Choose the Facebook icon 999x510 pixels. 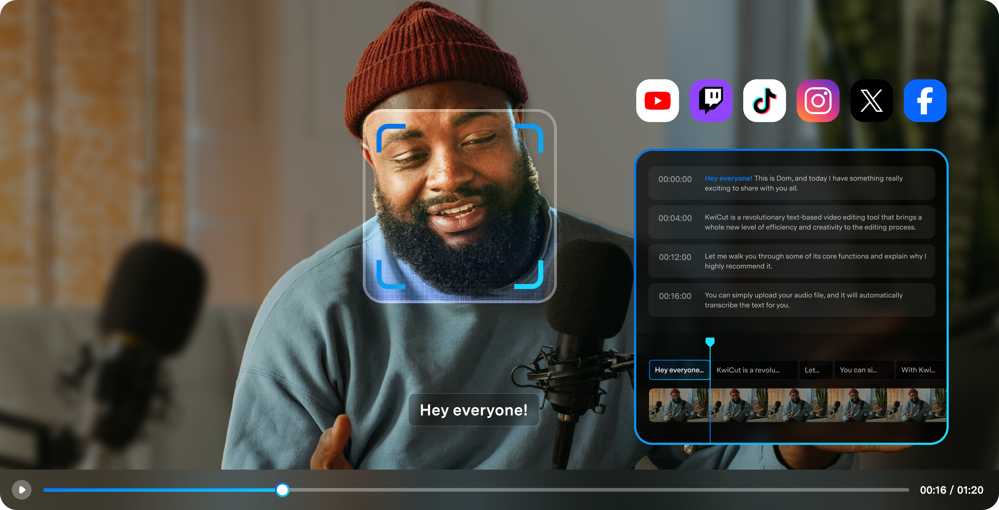[x=925, y=101]
